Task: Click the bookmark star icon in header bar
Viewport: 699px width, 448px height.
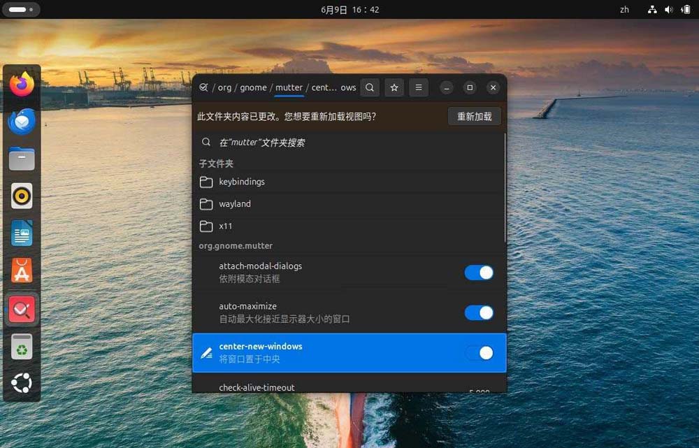Action: pyautogui.click(x=394, y=87)
